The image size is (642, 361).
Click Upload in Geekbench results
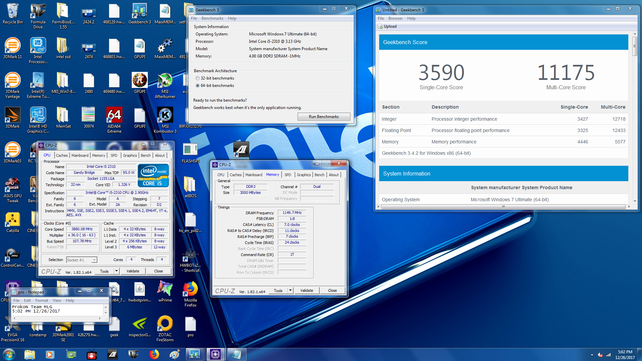coord(387,26)
